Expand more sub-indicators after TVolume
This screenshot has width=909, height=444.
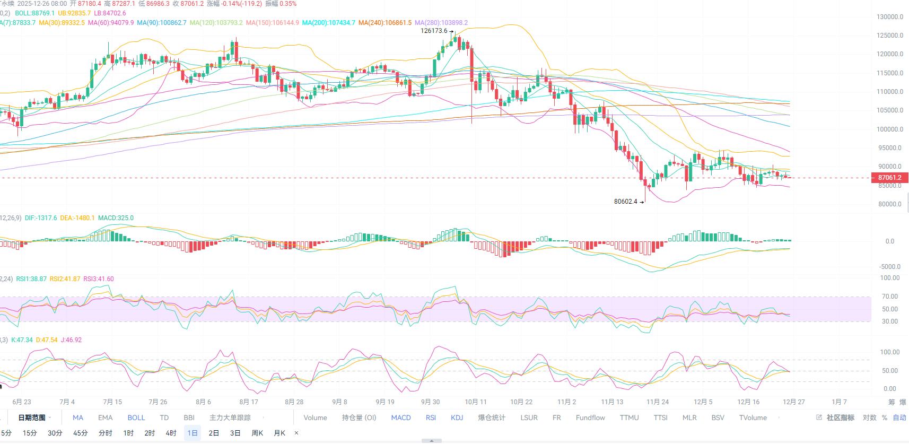(779, 418)
